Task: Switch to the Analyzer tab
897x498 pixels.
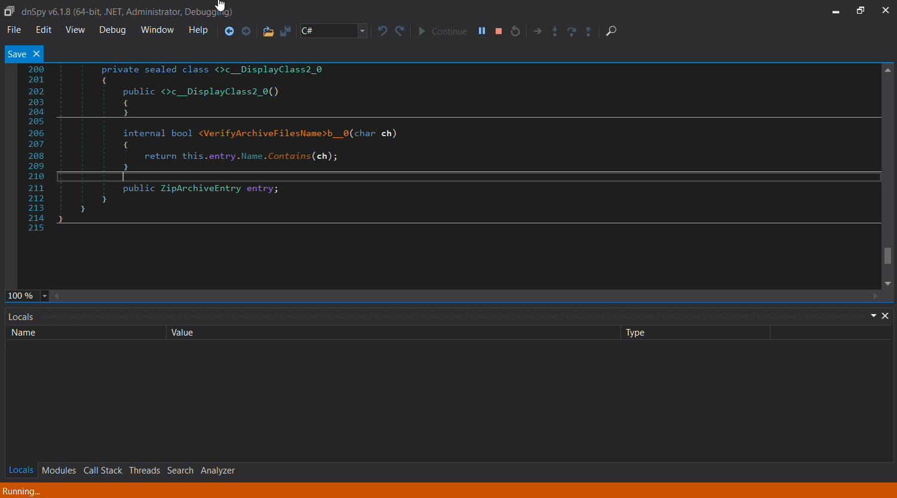Action: [217, 471]
